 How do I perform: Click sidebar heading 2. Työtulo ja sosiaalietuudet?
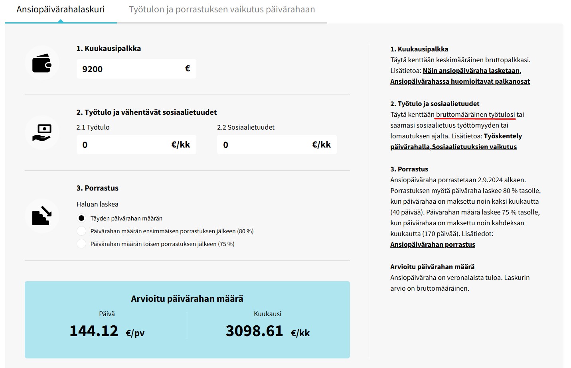pos(435,104)
